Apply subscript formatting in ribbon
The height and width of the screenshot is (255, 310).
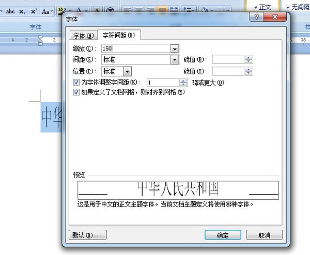[x=22, y=12]
